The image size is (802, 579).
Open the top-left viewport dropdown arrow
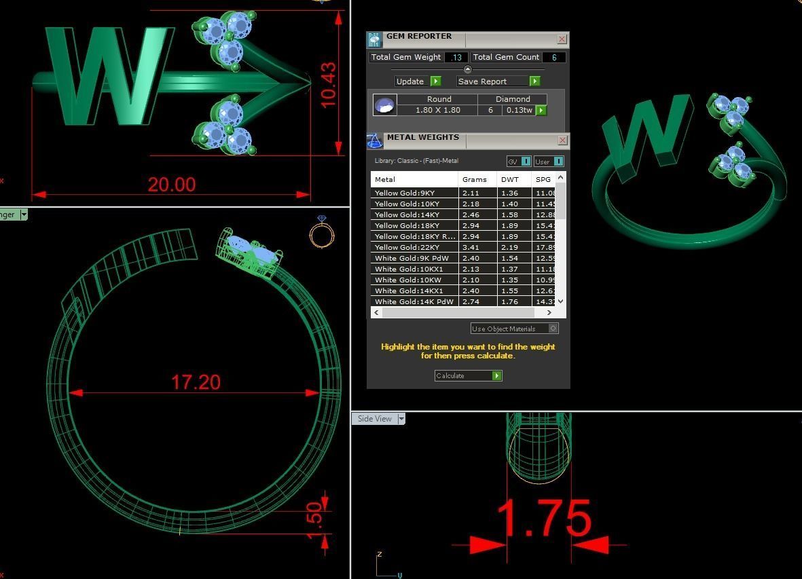coord(24,214)
